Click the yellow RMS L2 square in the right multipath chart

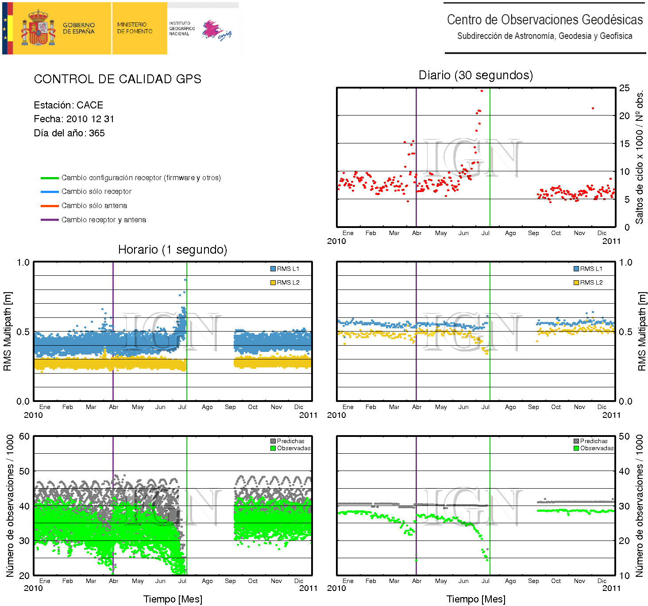click(576, 282)
